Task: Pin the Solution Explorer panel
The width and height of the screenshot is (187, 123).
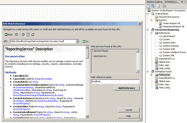Action: (182, 2)
